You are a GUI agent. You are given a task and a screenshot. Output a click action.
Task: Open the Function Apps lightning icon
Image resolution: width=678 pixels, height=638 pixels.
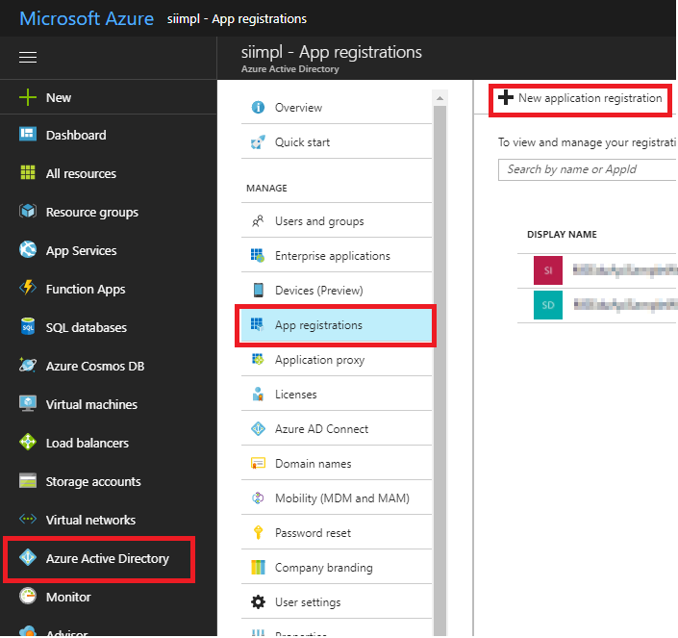click(28, 288)
